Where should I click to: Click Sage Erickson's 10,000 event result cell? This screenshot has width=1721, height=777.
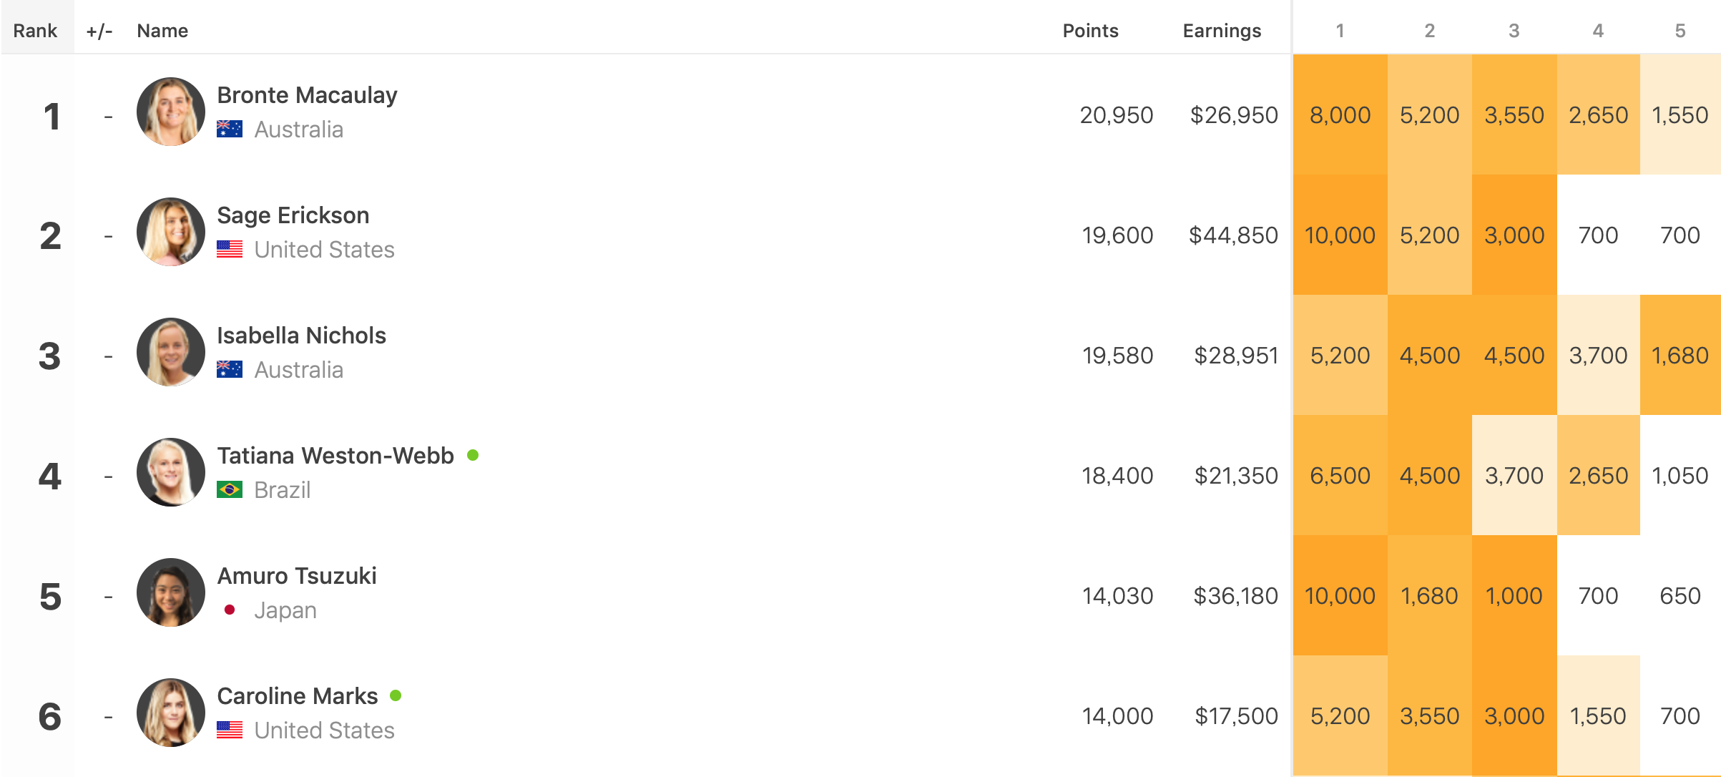pyautogui.click(x=1340, y=235)
